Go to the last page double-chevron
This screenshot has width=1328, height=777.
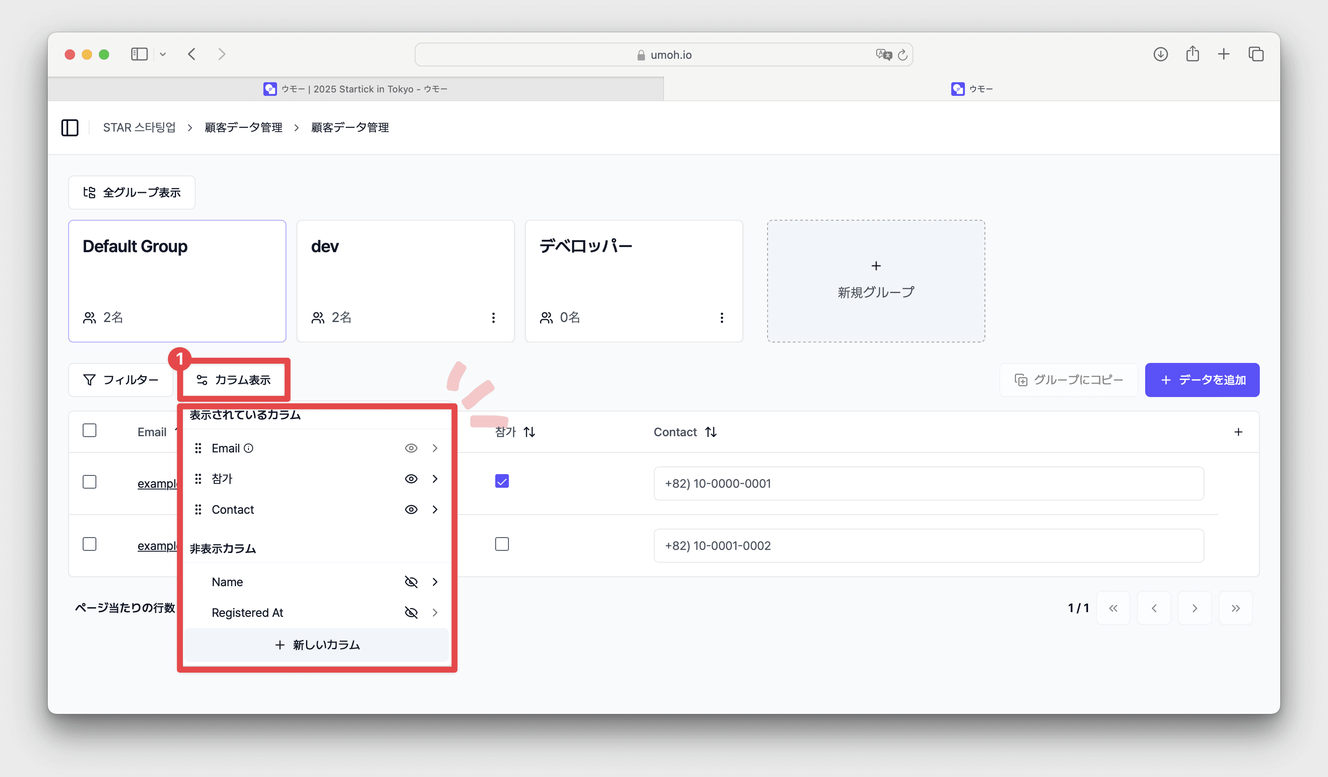[1235, 608]
